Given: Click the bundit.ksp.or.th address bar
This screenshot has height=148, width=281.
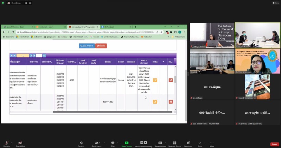Looking at the screenshot, I should (x=87, y=32).
